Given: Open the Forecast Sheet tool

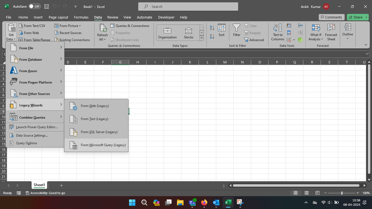Looking at the screenshot, I should click(331, 32).
